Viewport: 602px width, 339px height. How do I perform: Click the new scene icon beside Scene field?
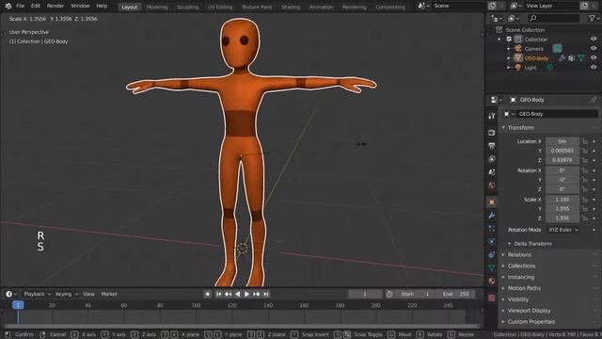(493, 6)
